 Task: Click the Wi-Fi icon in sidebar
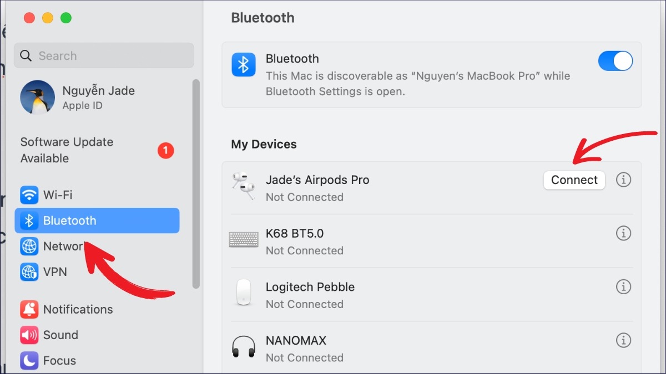[x=29, y=195]
